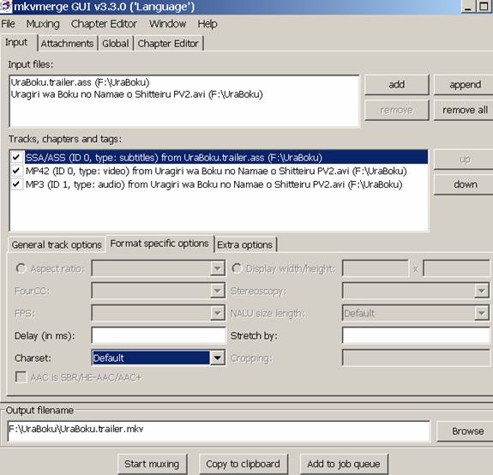Click the add button for input files
The image size is (493, 475).
click(x=396, y=85)
